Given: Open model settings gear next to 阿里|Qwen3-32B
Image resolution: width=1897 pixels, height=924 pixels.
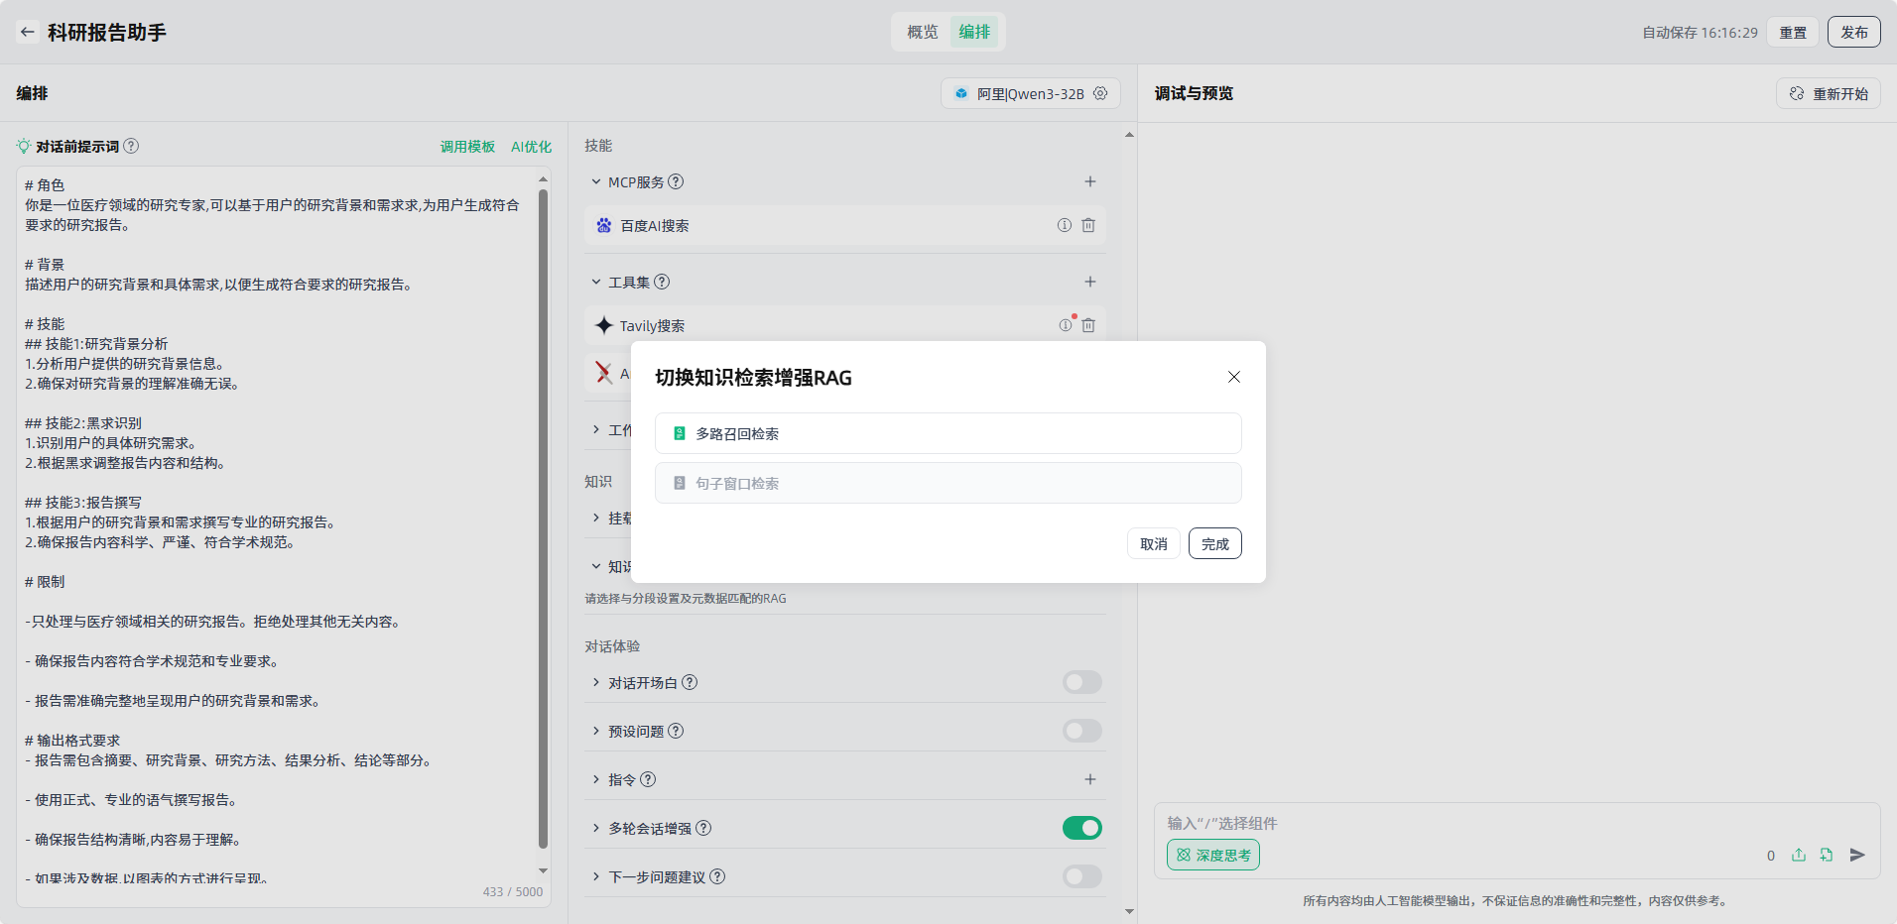Looking at the screenshot, I should coord(1100,93).
